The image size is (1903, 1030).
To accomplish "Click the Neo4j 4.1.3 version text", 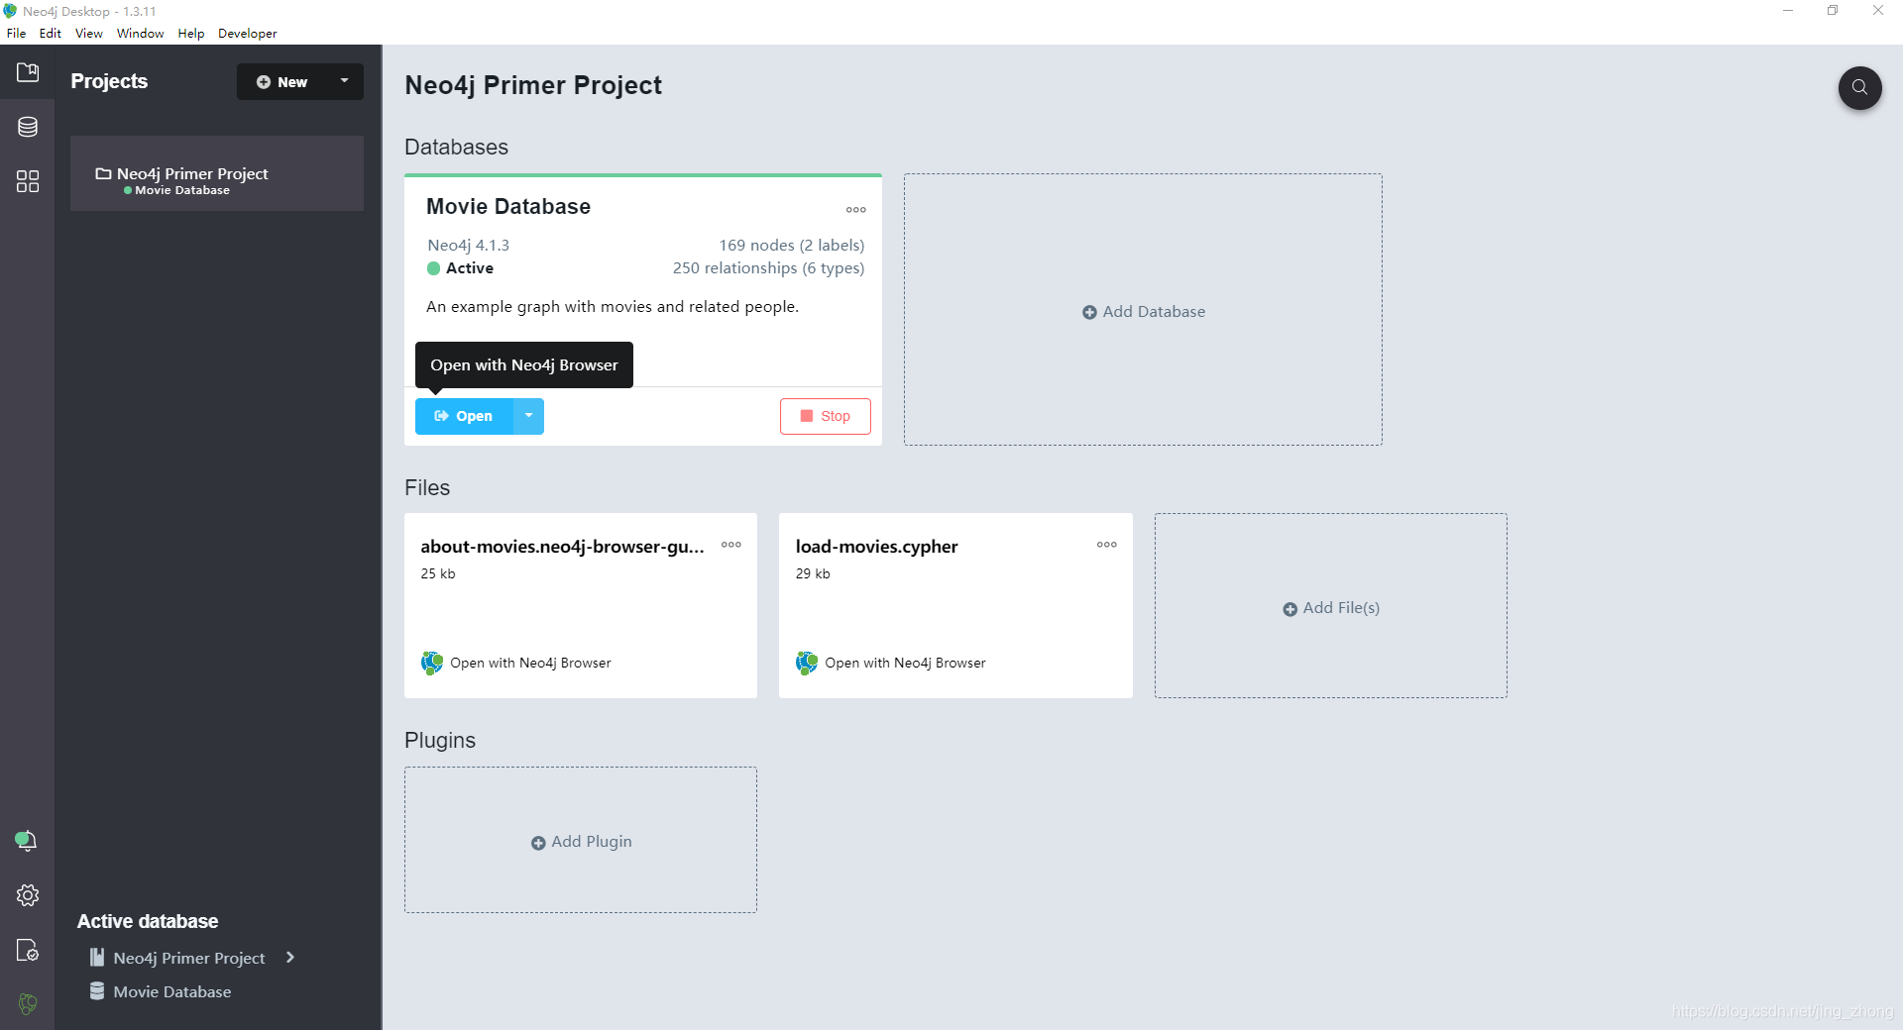I will [469, 245].
